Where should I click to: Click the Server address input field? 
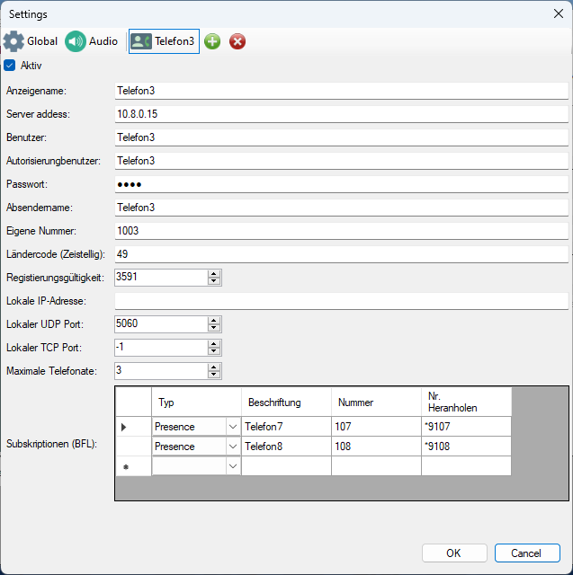tap(342, 114)
